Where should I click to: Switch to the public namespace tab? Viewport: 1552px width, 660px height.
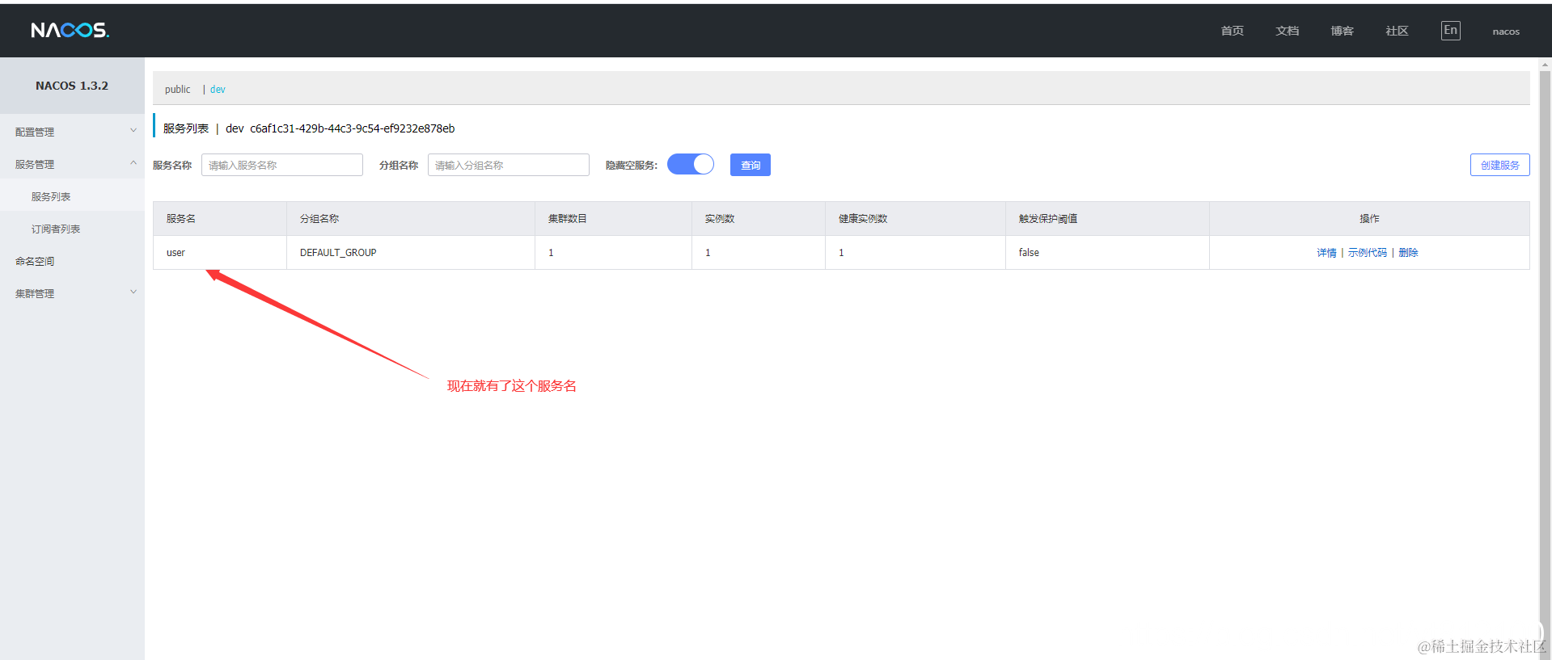pyautogui.click(x=178, y=89)
